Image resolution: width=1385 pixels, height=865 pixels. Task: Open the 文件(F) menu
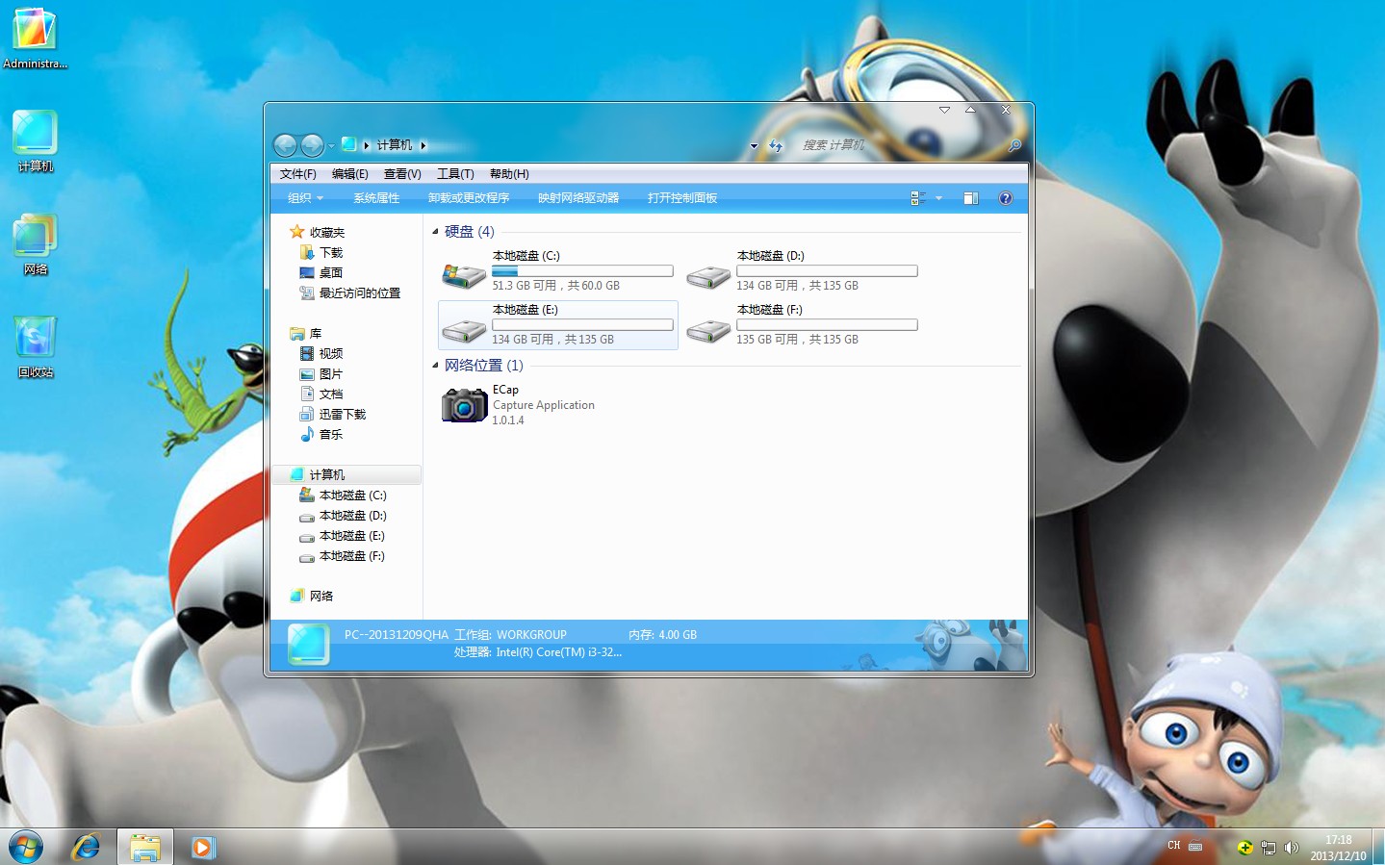(298, 174)
